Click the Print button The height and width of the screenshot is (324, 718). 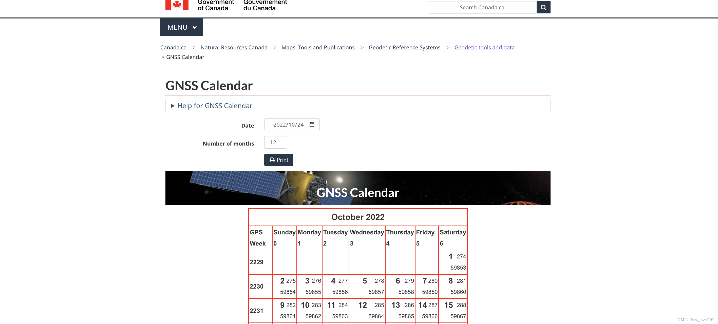278,160
